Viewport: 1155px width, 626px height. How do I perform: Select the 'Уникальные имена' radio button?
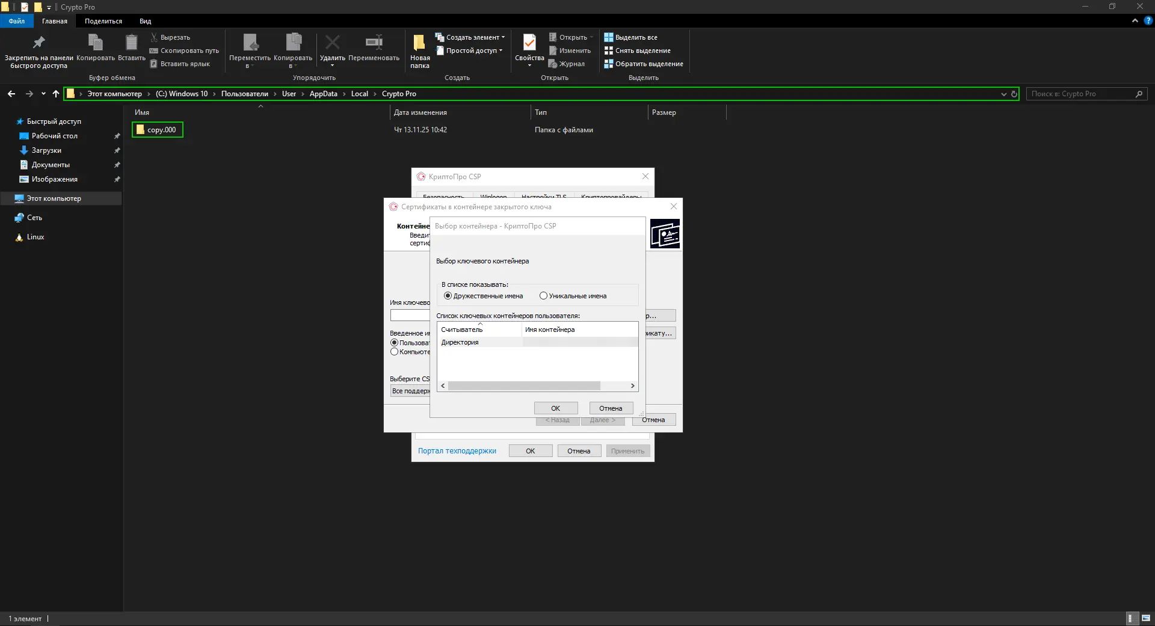(543, 296)
